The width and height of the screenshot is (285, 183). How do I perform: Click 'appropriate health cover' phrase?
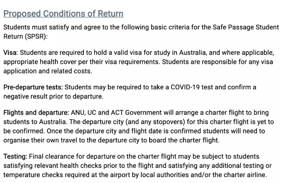tap(40, 62)
